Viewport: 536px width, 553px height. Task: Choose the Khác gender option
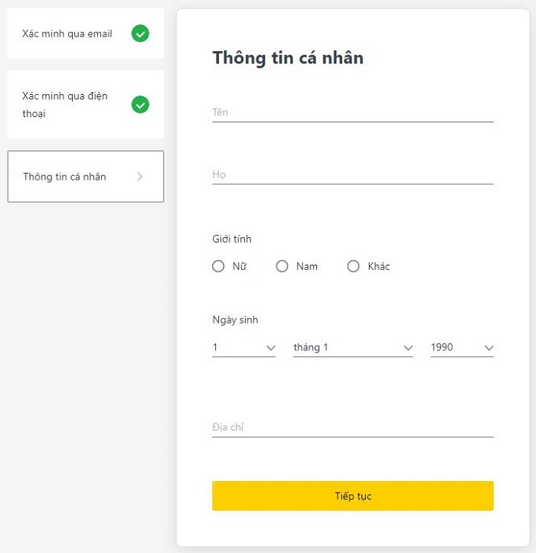[353, 266]
